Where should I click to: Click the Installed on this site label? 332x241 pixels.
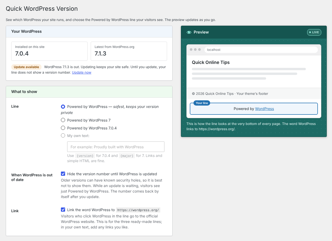point(30,47)
